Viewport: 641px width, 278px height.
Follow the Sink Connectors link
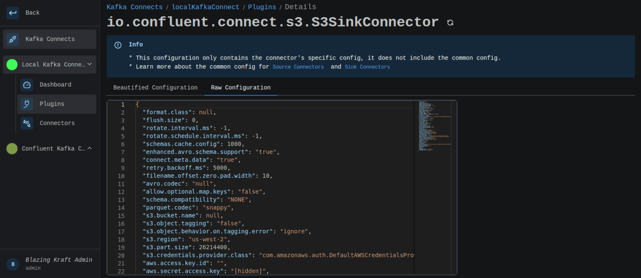click(367, 67)
